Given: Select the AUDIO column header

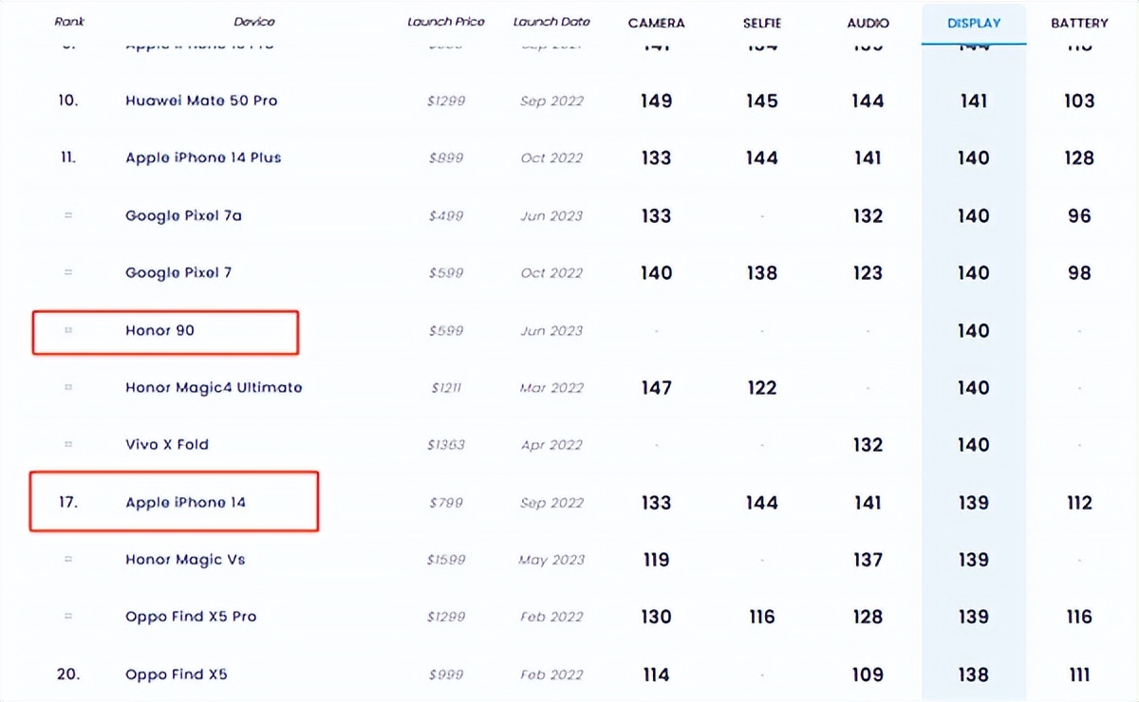Looking at the screenshot, I should click(868, 23).
